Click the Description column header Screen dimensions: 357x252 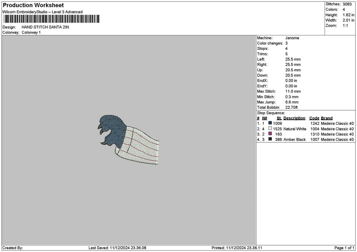[x=294, y=118]
